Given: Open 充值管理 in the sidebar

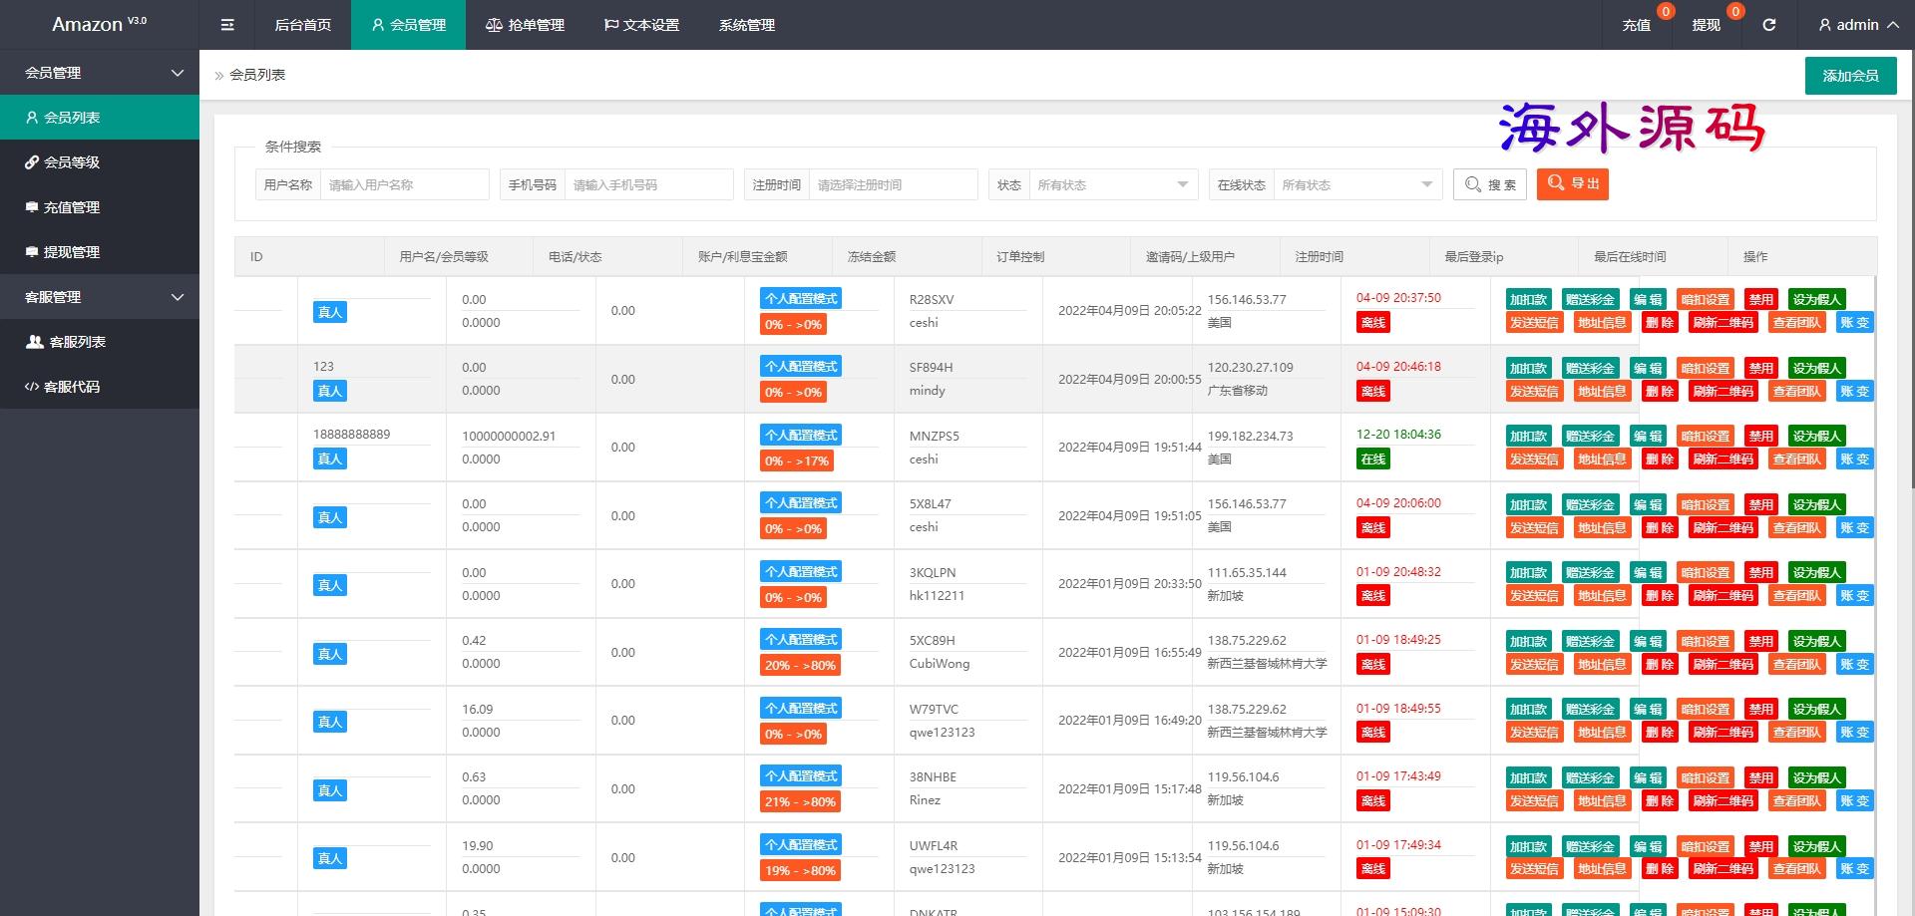Looking at the screenshot, I should (x=100, y=207).
